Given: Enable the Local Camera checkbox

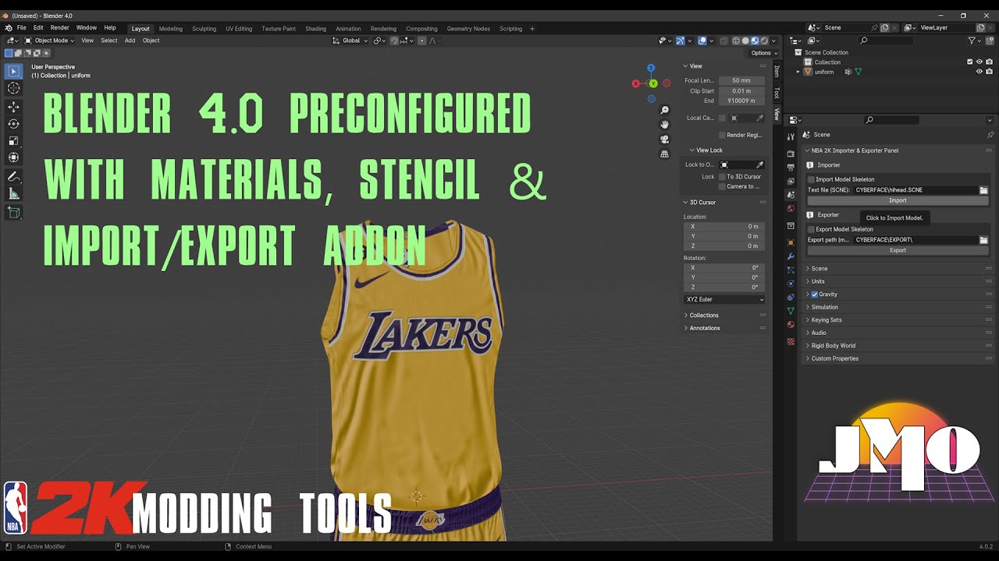Looking at the screenshot, I should (722, 118).
